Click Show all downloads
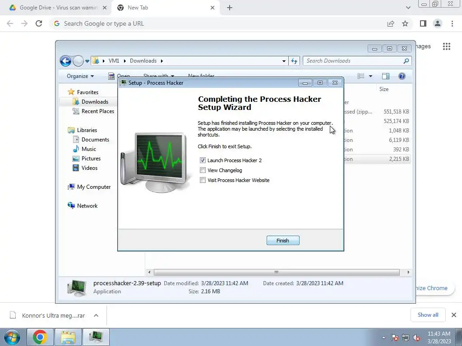The image size is (462, 346). tap(428, 315)
